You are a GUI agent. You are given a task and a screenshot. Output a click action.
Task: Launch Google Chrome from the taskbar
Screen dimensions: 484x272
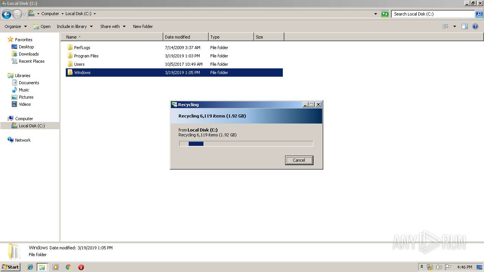(68, 267)
